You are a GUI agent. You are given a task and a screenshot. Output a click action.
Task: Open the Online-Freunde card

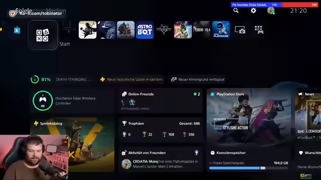[160, 100]
